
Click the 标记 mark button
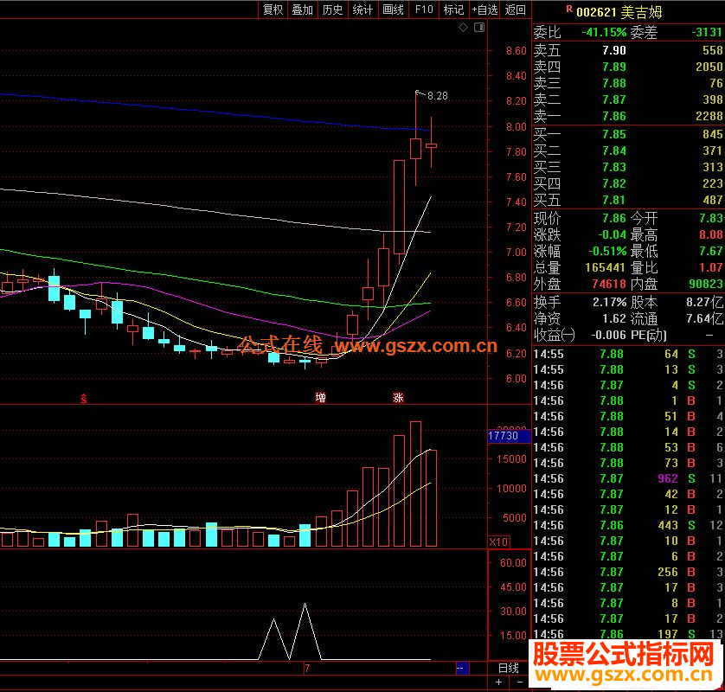point(453,10)
